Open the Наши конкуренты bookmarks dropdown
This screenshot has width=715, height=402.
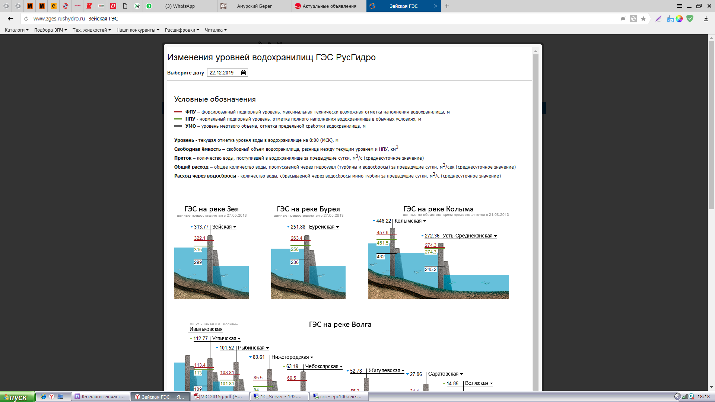(138, 30)
